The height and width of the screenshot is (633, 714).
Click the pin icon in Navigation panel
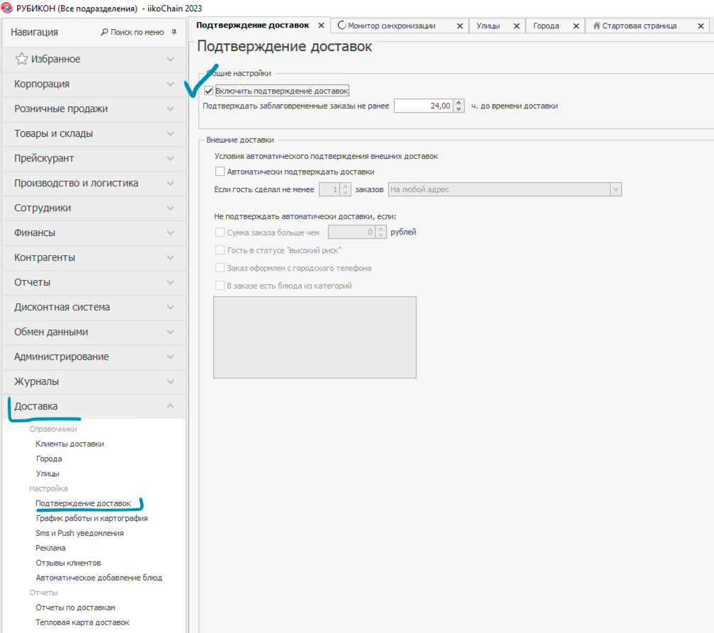pos(174,32)
